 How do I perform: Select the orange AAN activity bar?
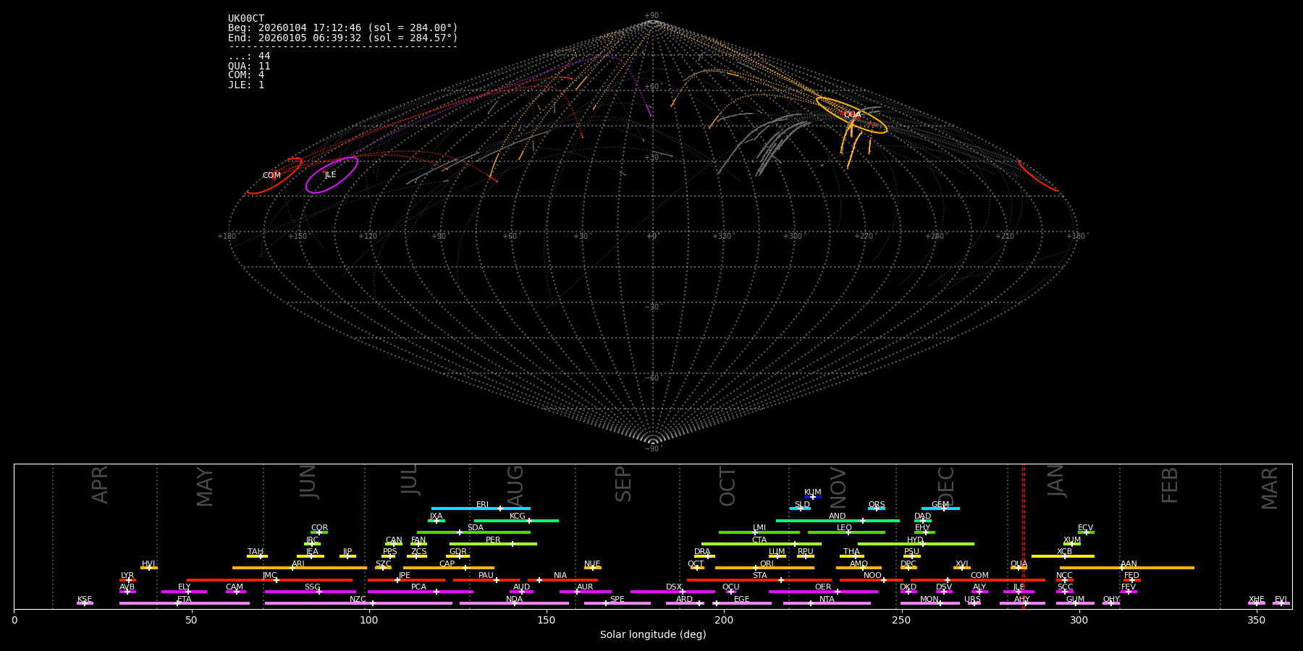[x=1158, y=568]
